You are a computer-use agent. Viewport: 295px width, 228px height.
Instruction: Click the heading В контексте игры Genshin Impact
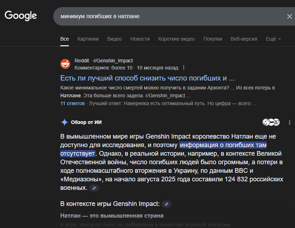[x=110, y=204]
